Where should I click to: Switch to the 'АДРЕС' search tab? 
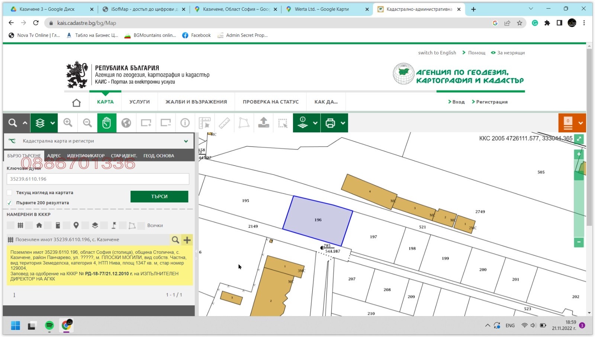pyautogui.click(x=54, y=156)
